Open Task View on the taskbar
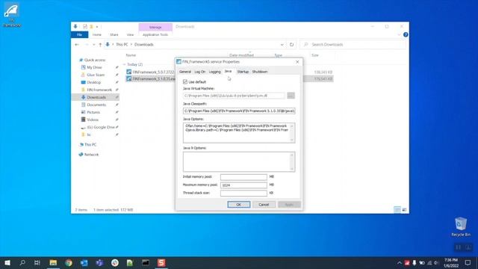 click(x=37, y=262)
